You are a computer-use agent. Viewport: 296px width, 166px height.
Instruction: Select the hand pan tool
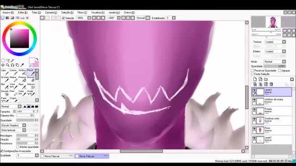tap(17, 65)
